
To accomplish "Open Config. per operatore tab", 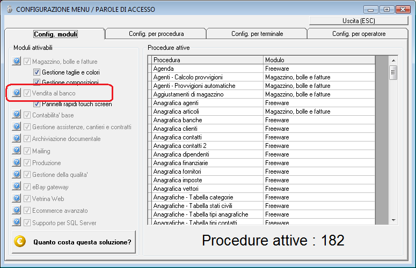I will pos(358,34).
